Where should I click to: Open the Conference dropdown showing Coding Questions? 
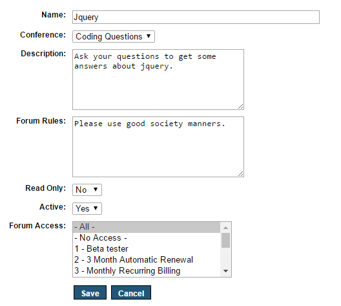pos(114,37)
